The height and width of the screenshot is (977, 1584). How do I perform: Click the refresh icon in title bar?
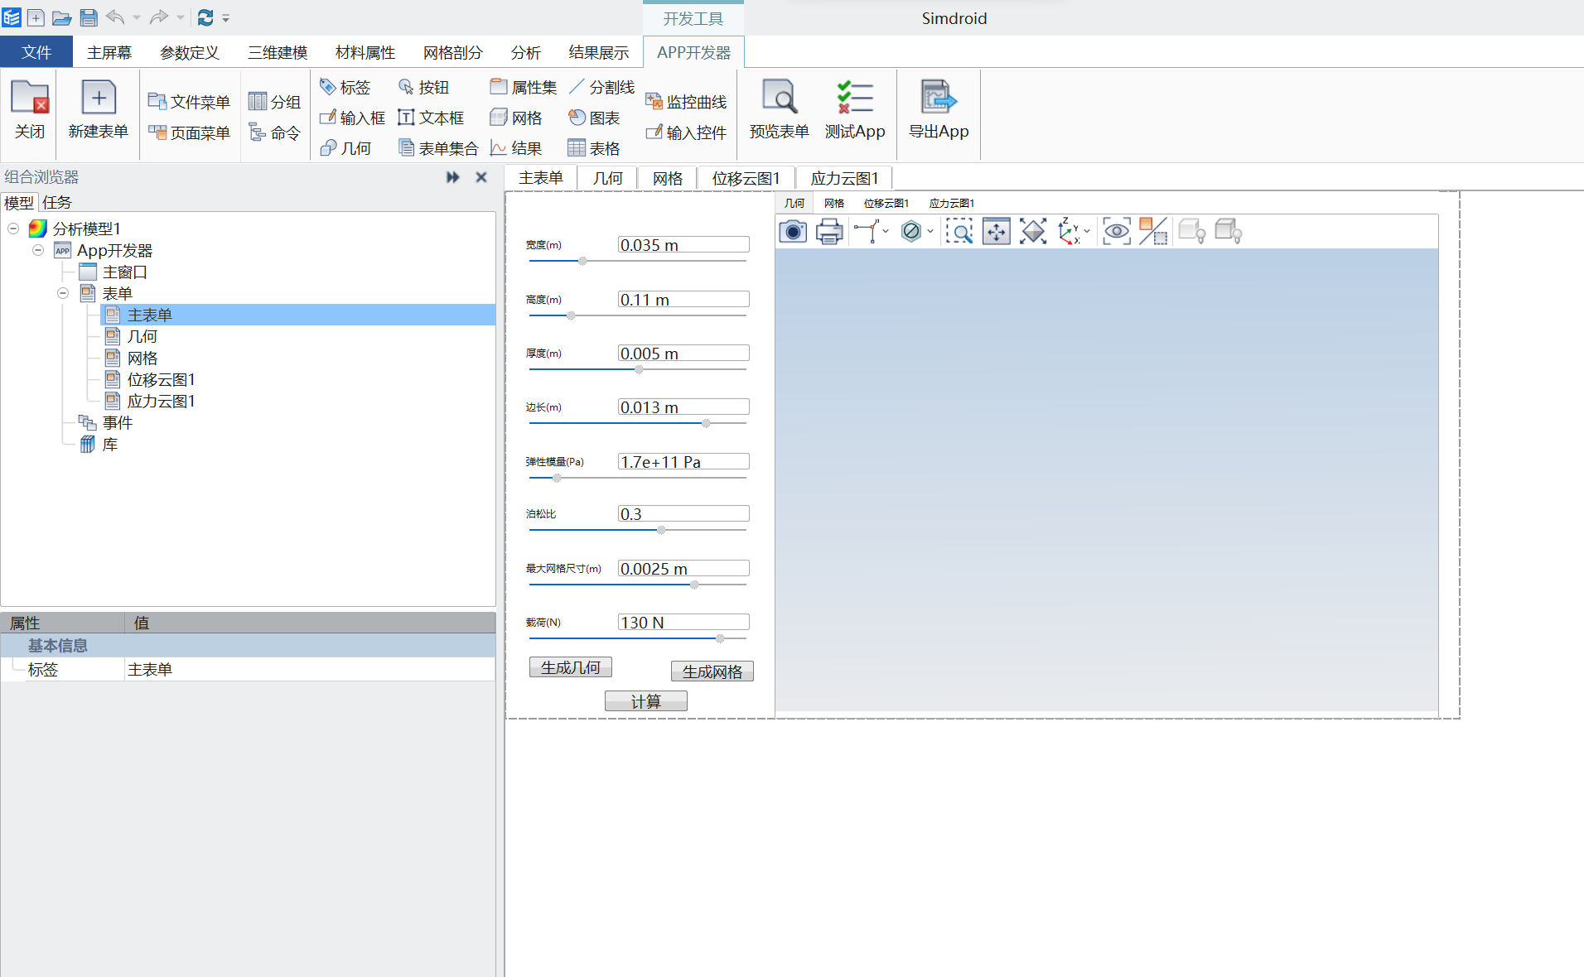point(205,17)
